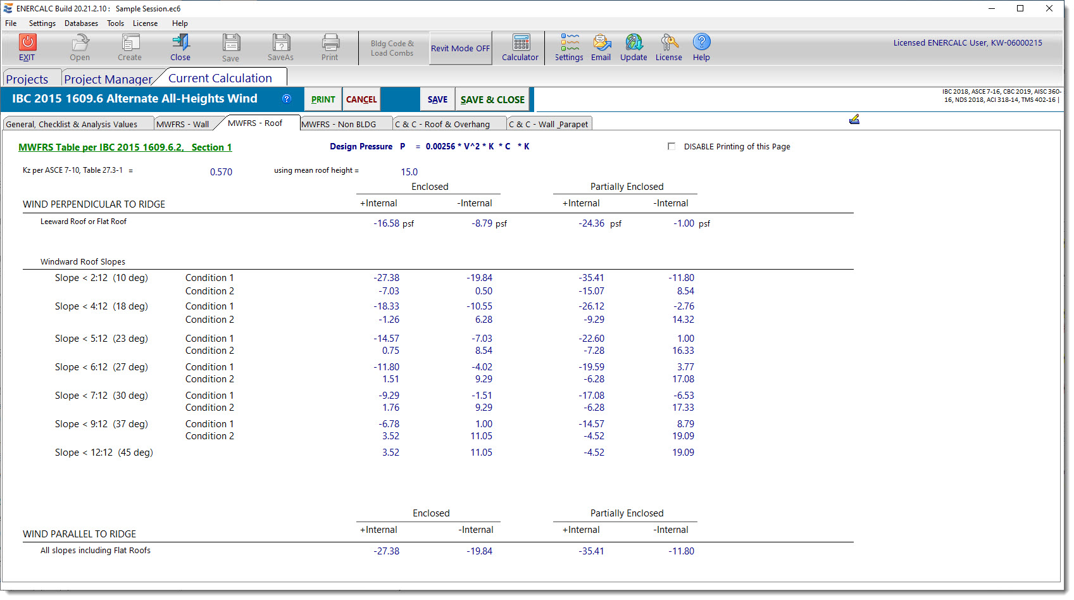Click the green PRINT button

click(x=323, y=99)
